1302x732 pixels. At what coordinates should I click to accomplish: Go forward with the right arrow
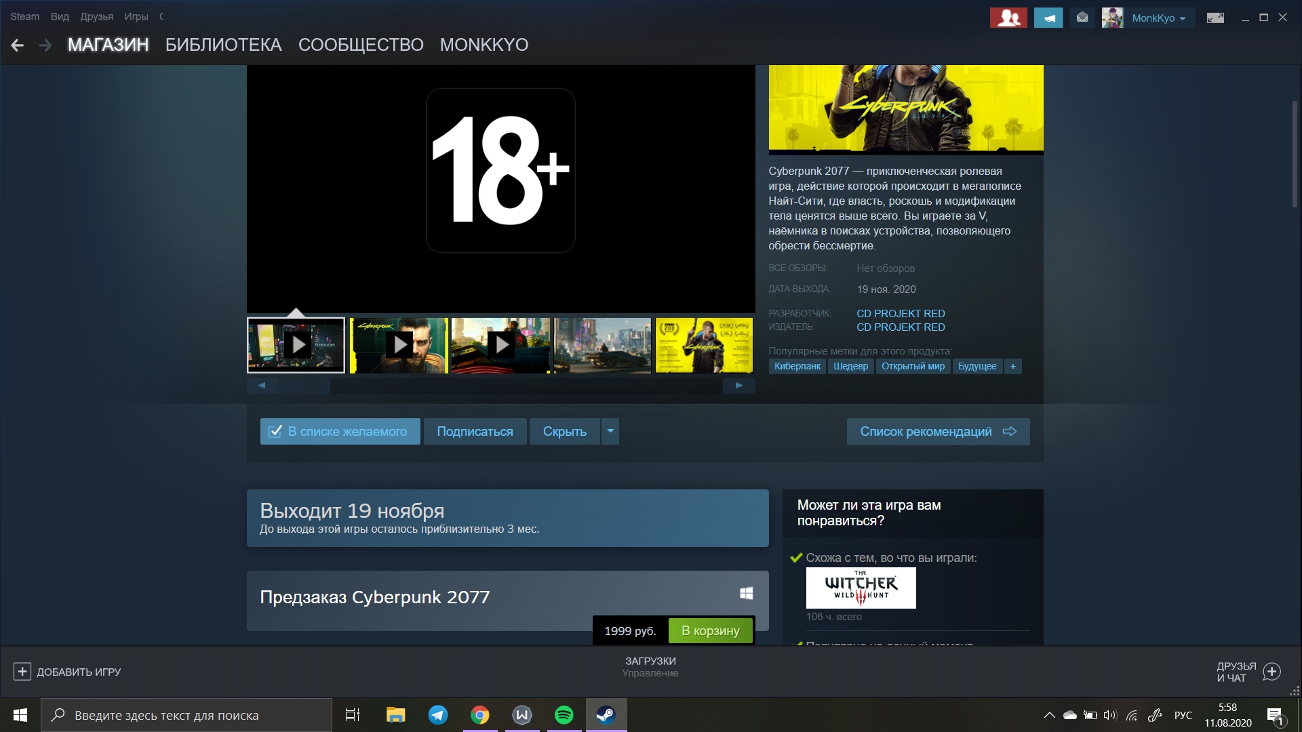pyautogui.click(x=45, y=45)
